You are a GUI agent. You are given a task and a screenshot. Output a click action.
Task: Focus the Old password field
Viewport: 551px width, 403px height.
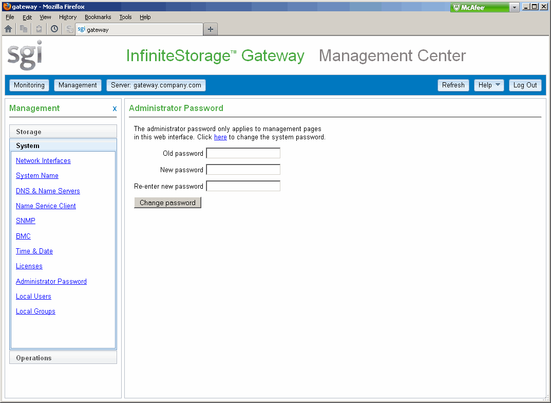(243, 153)
